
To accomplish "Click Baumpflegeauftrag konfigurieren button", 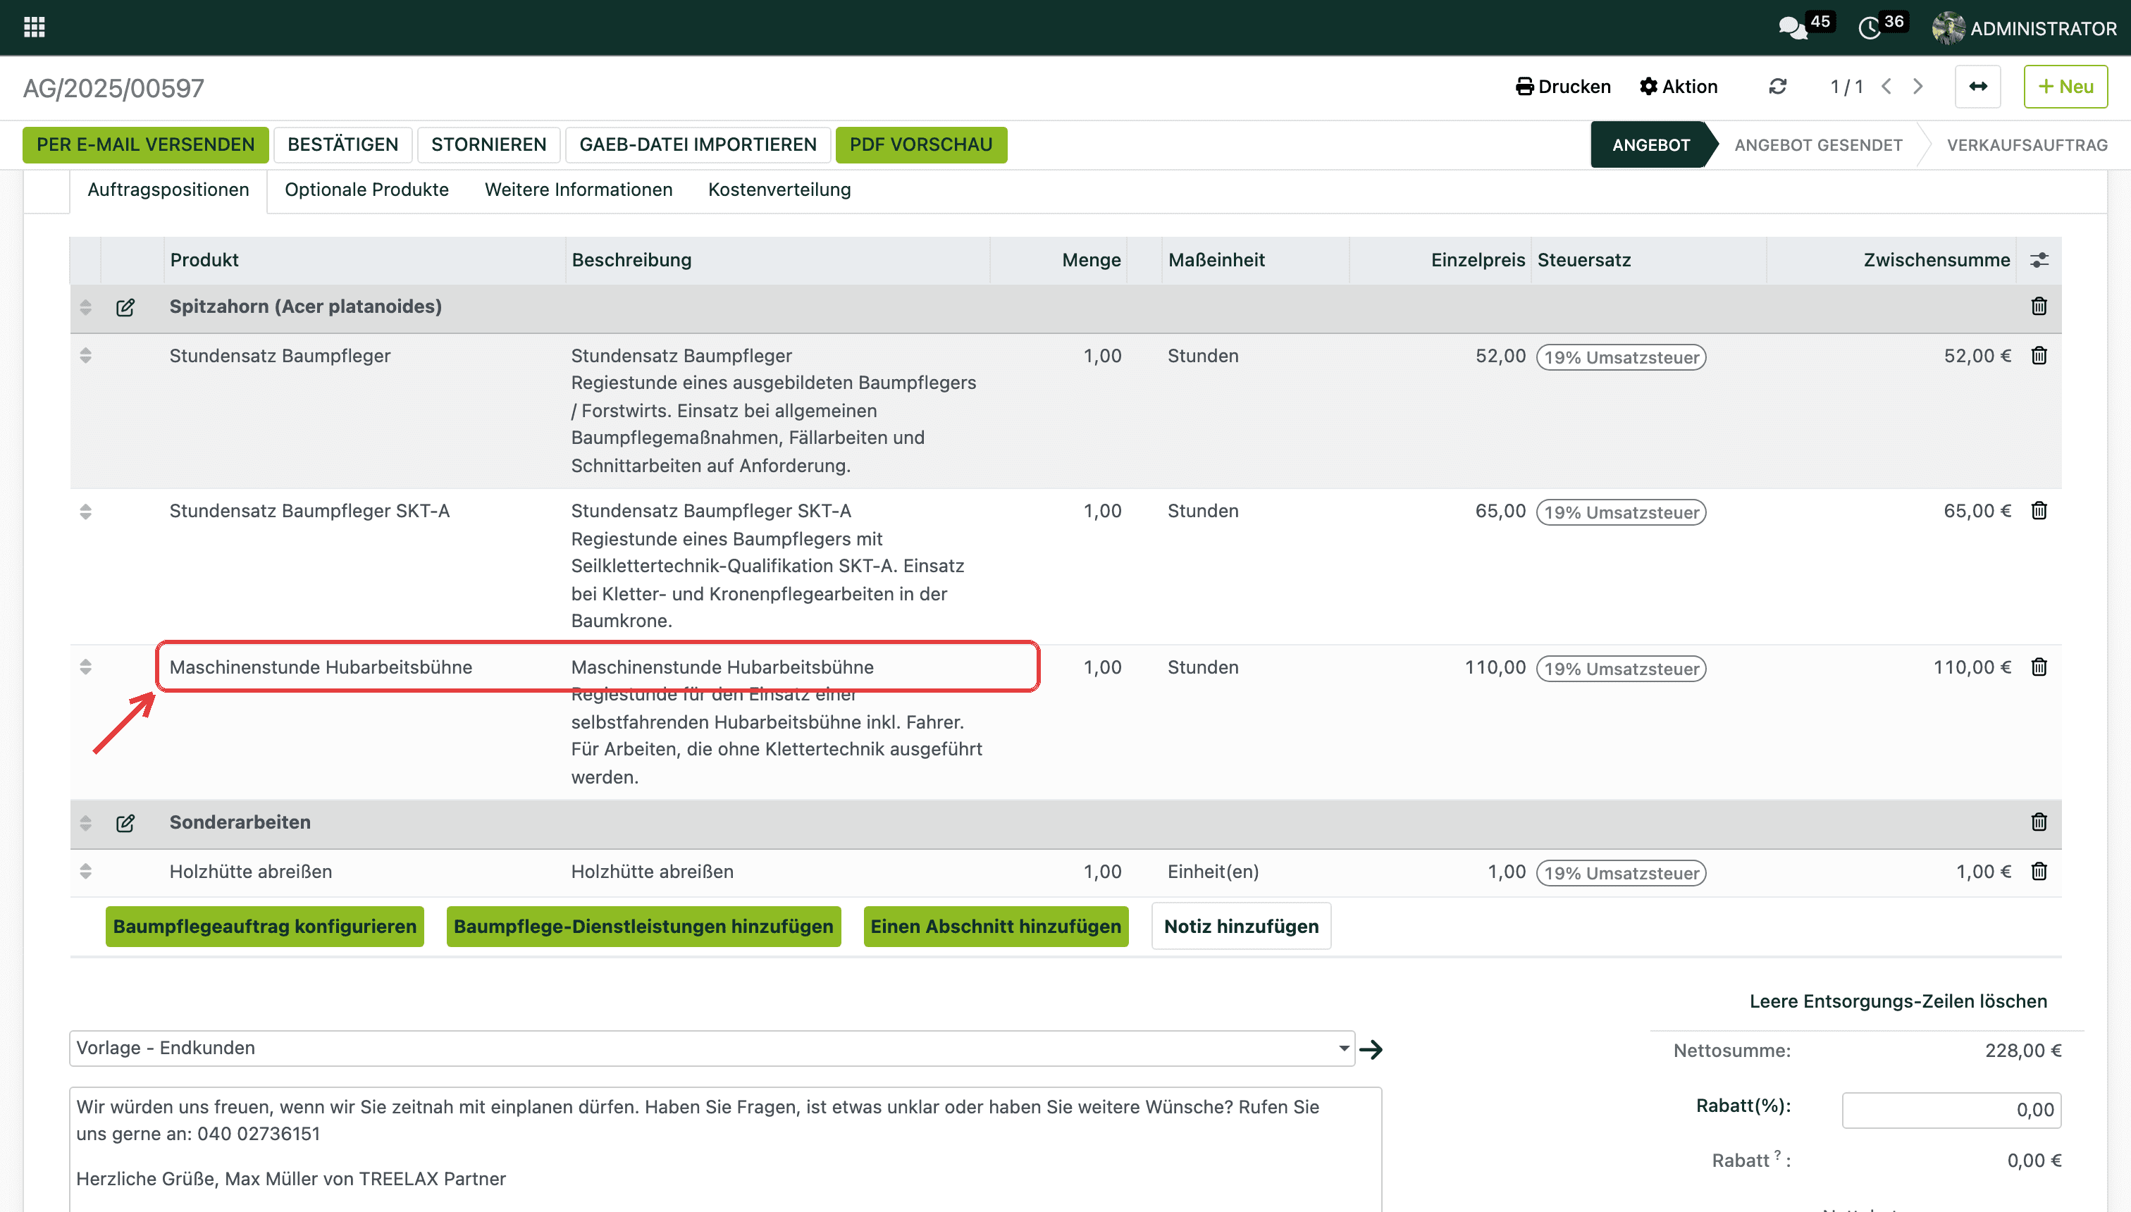I will 265,927.
